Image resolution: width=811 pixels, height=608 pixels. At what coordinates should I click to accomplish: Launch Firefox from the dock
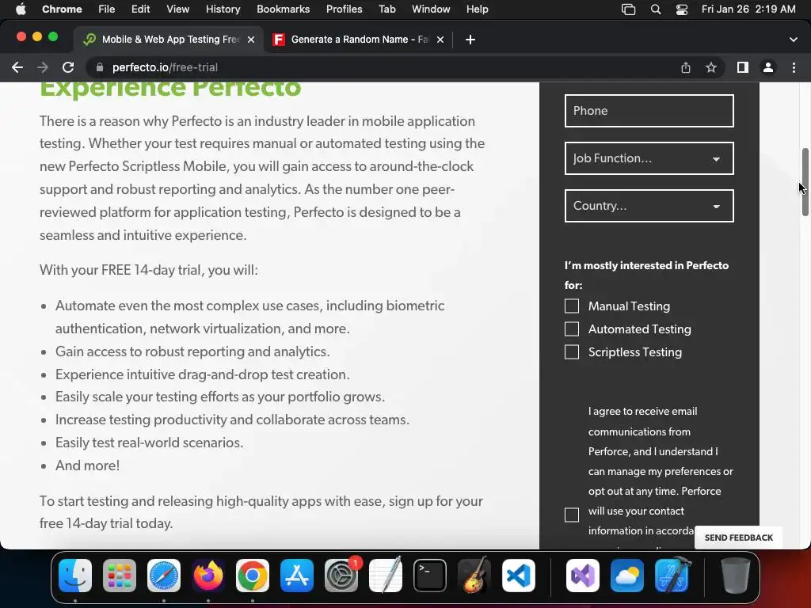[x=208, y=576]
